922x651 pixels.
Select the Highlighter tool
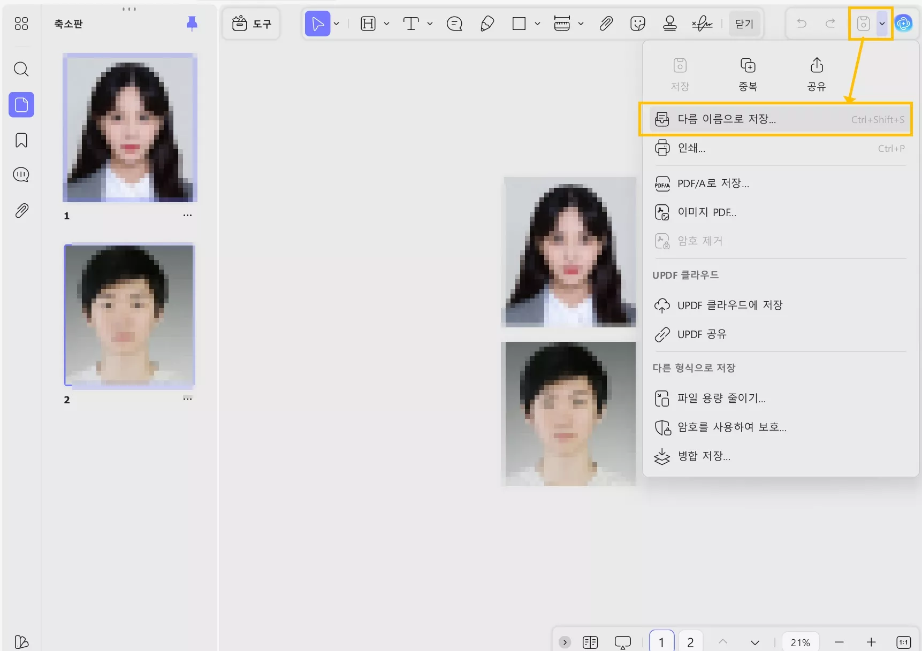click(487, 24)
